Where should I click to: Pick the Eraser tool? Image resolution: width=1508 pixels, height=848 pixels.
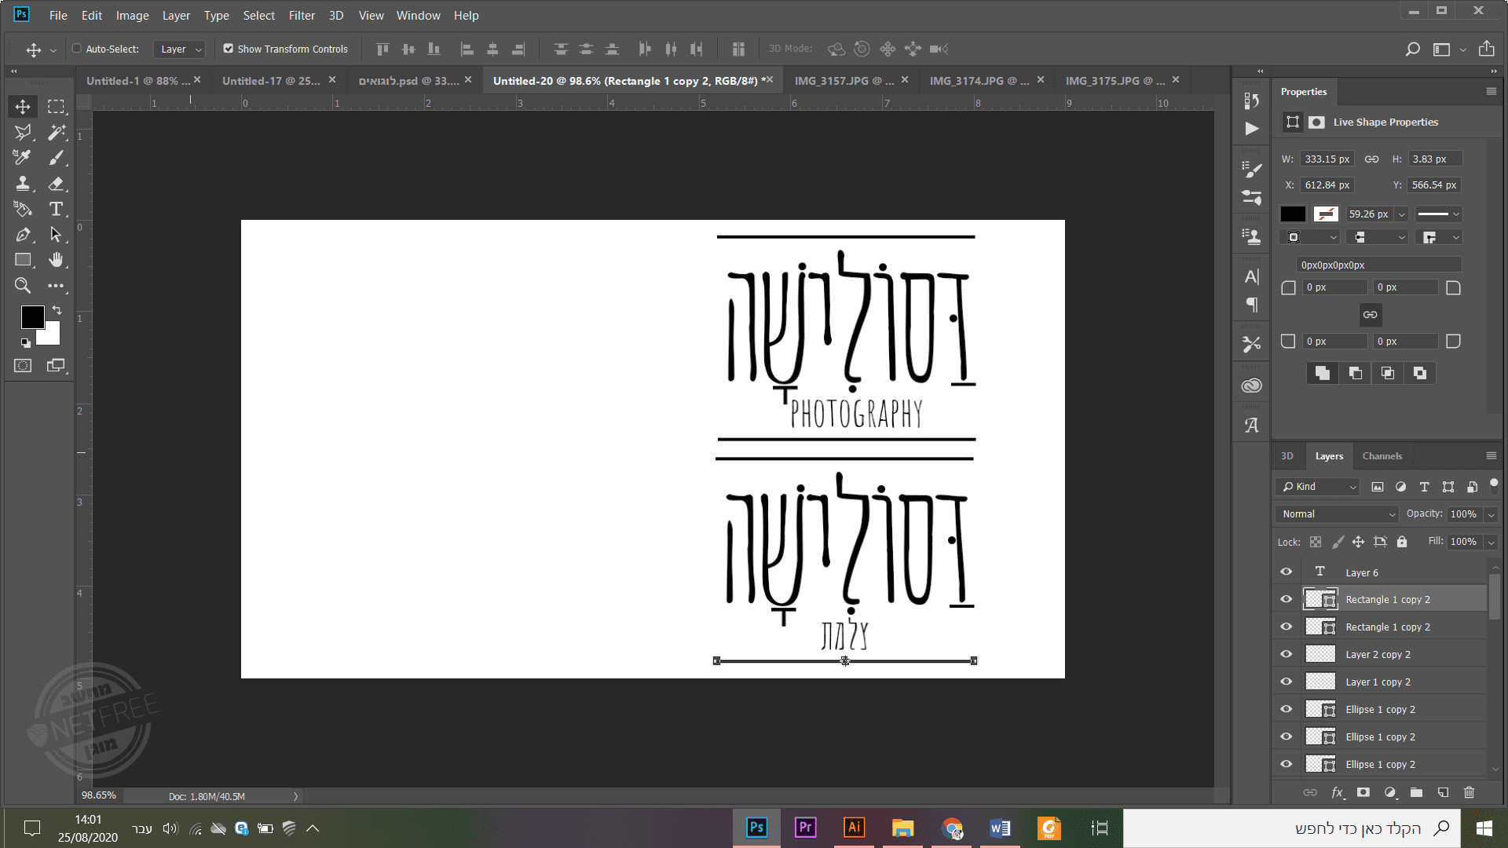pos(56,183)
